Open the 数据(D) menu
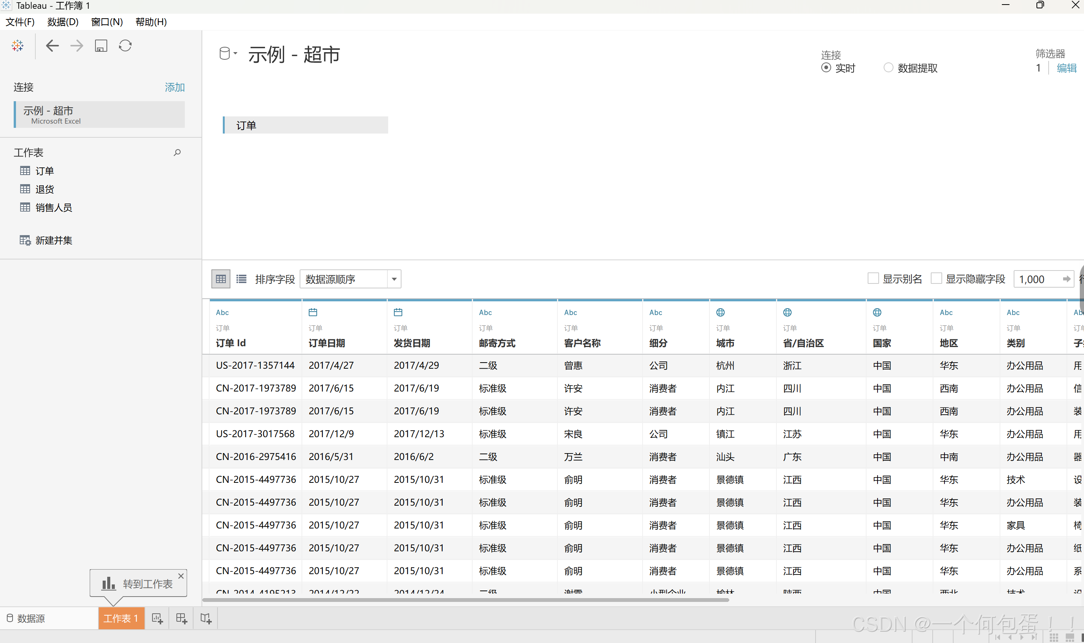 point(63,22)
